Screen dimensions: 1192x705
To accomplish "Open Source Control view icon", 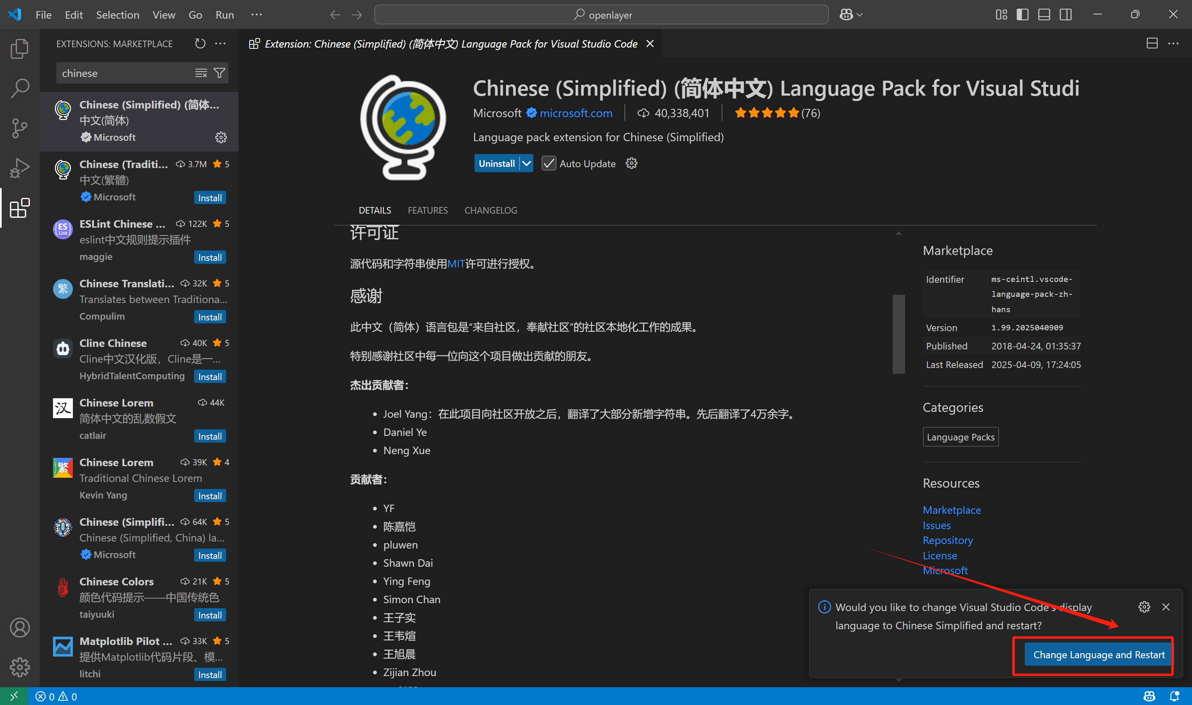I will tap(19, 128).
